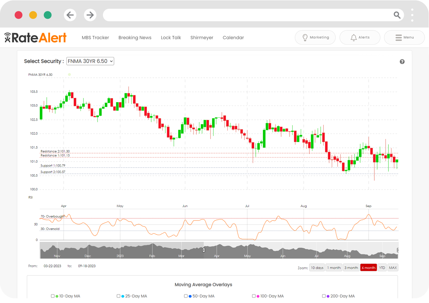Enable the 10-Day MA overlay
This screenshot has width=429, height=303.
pyautogui.click(x=53, y=296)
